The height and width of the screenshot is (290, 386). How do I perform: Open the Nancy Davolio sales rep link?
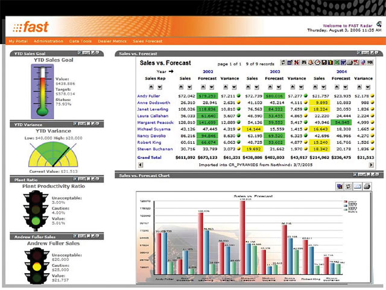click(x=151, y=135)
